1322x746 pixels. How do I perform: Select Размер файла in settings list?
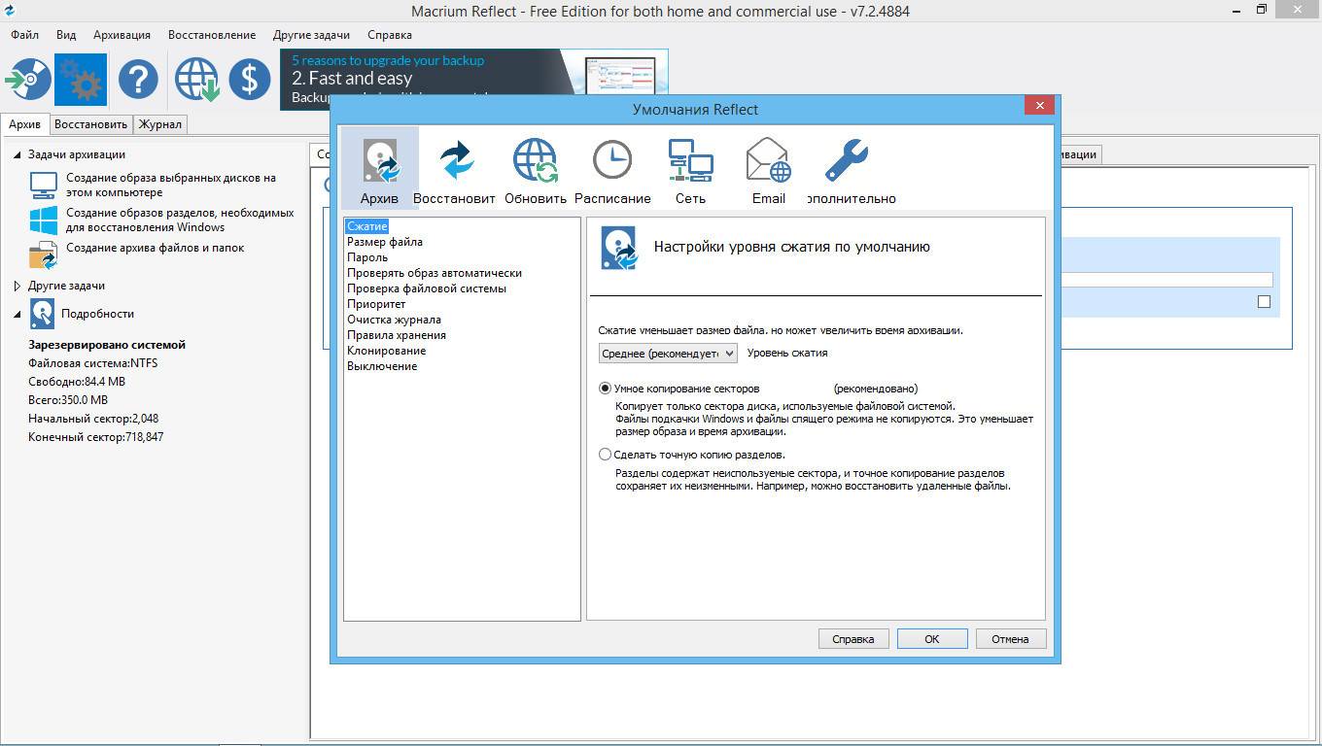coord(385,242)
